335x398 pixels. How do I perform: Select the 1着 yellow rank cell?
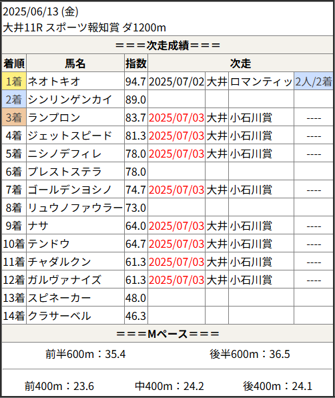(14, 81)
